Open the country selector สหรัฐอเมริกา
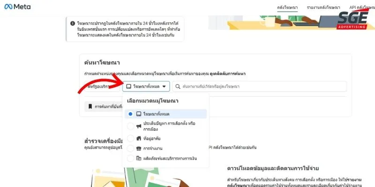The width and height of the screenshot is (375, 187). pos(102,86)
